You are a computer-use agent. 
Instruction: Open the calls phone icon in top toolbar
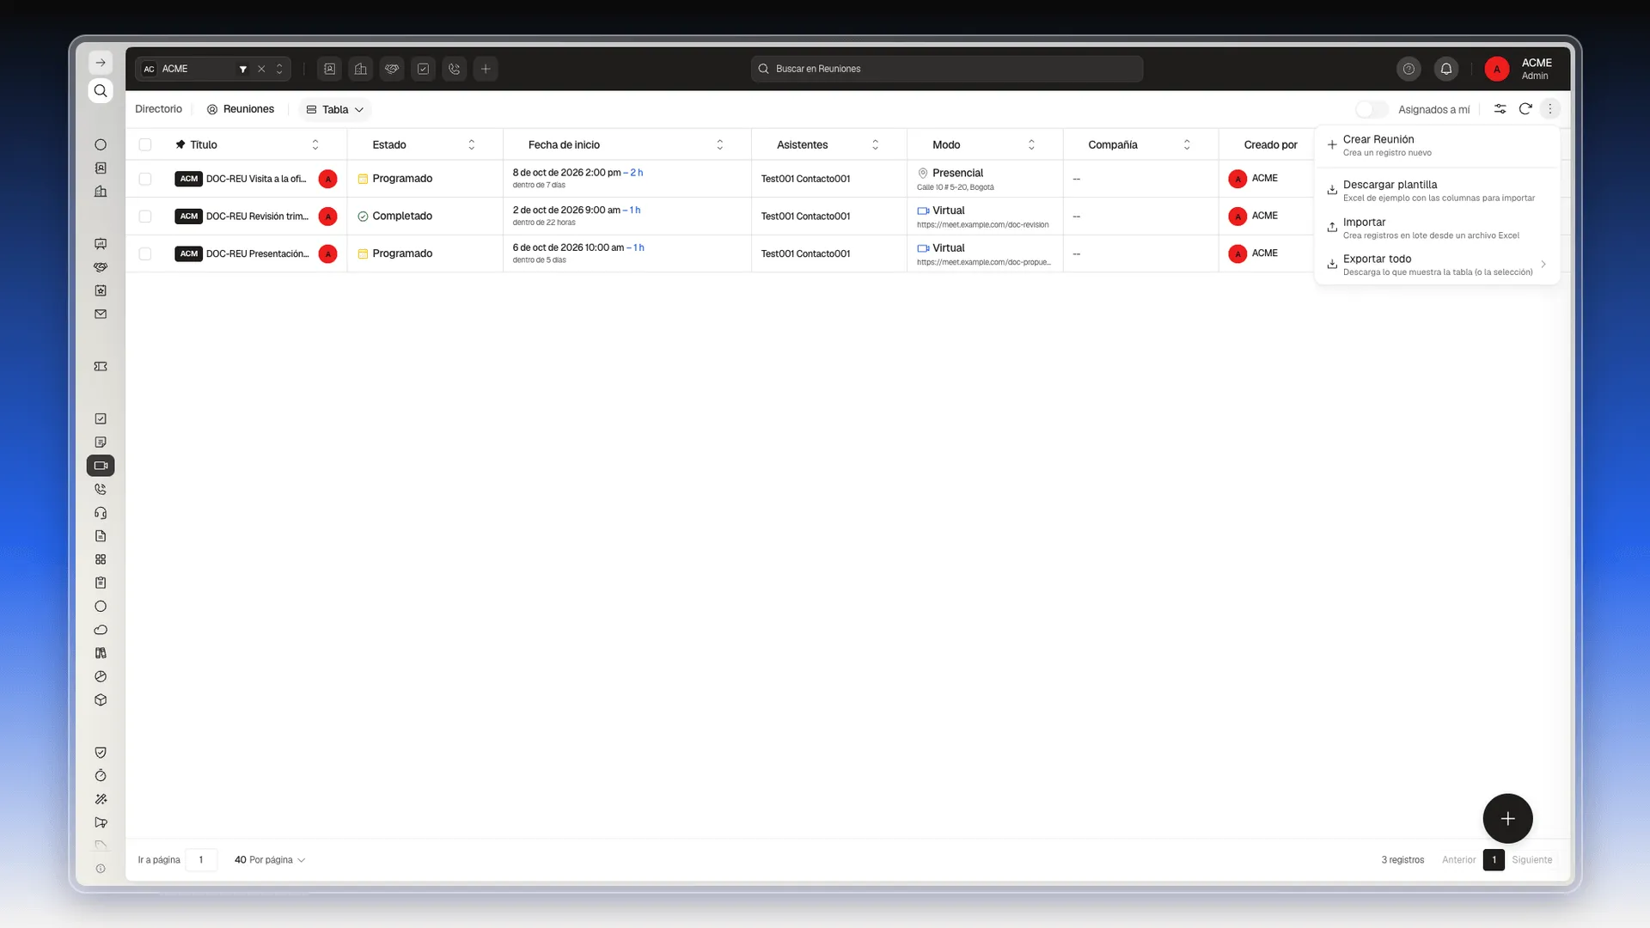pyautogui.click(x=455, y=69)
